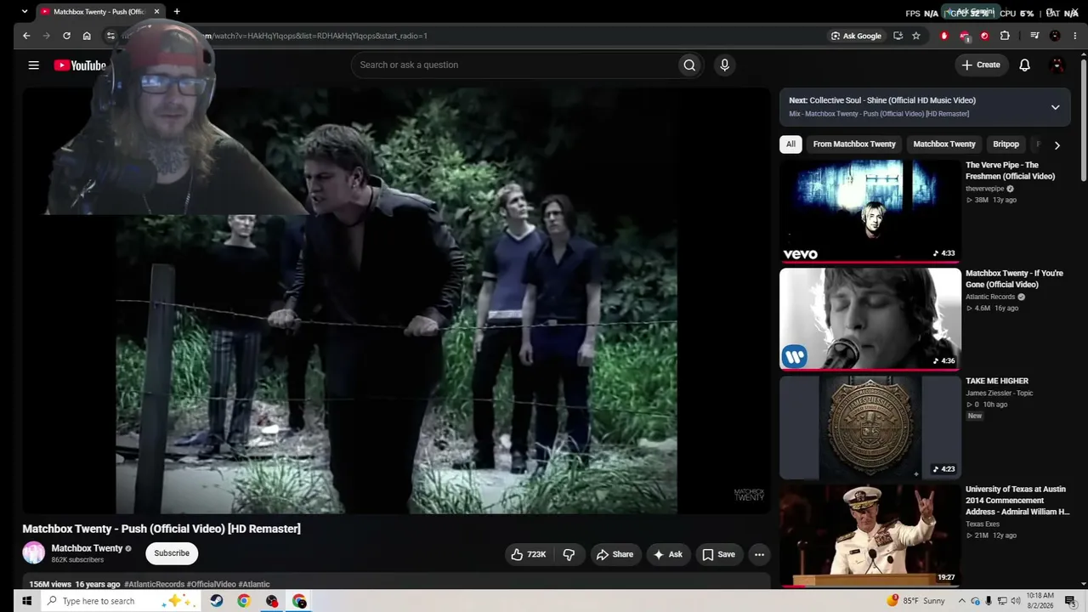This screenshot has width=1088, height=612.
Task: Go back with the browser back arrow
Action: (x=26, y=36)
